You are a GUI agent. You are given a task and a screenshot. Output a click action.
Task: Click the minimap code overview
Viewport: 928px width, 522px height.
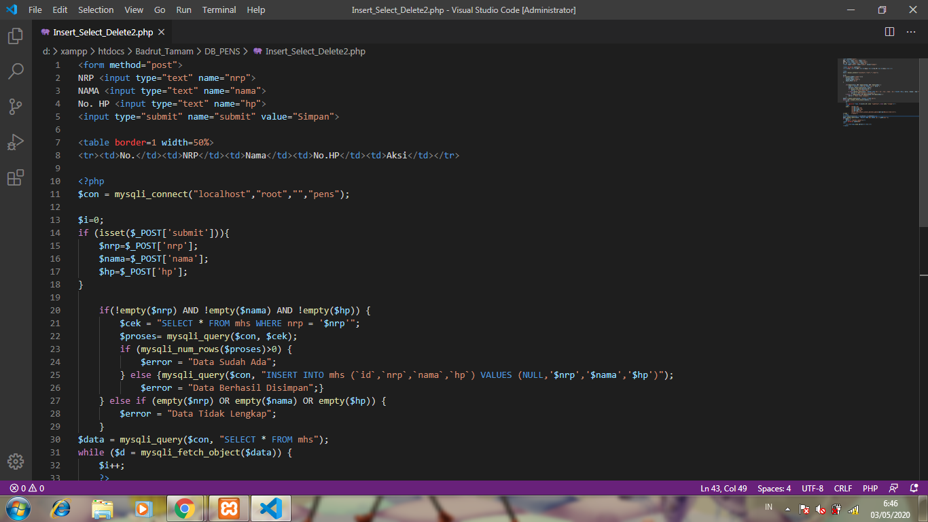877,93
